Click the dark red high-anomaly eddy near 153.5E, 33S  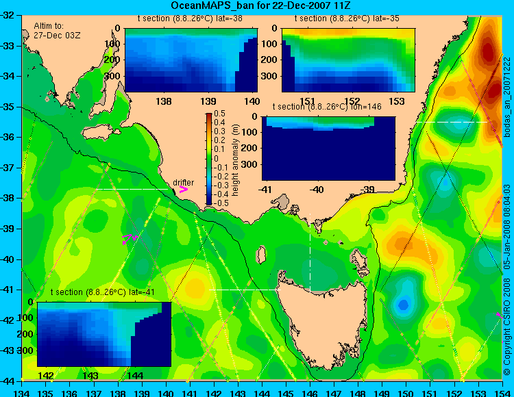click(x=488, y=51)
